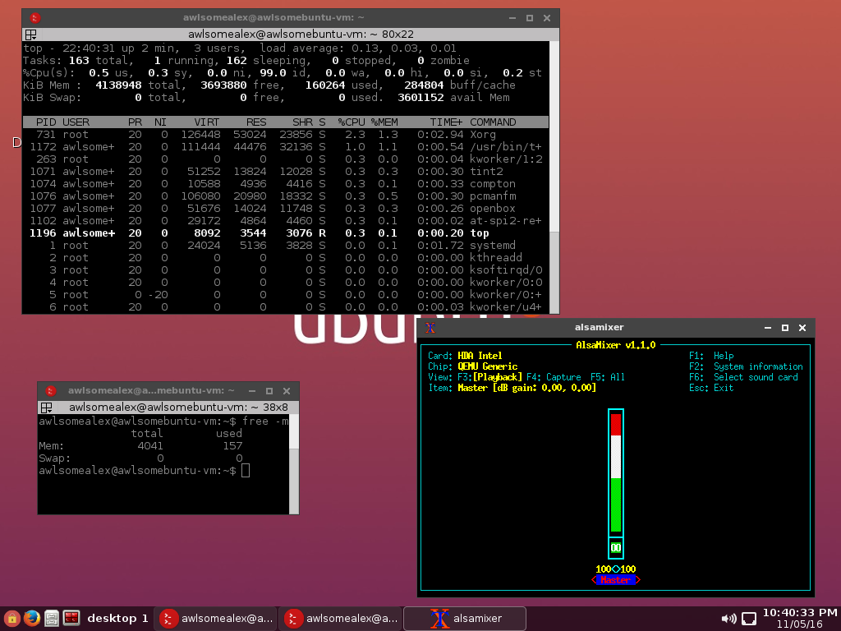Viewport: 841px width, 631px height.
Task: Click the Mem: 4041 row in small terminal
Action: coord(140,446)
